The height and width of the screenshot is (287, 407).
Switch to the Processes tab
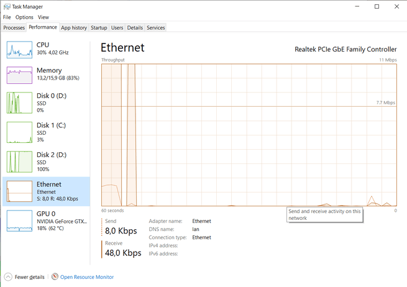point(14,28)
